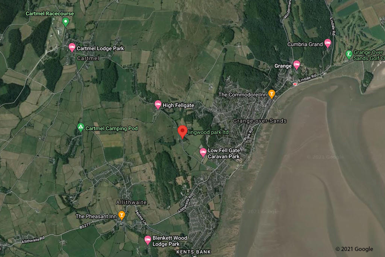The image size is (385, 257).
Task: Click the Kents Bank place label
Action: point(194,252)
